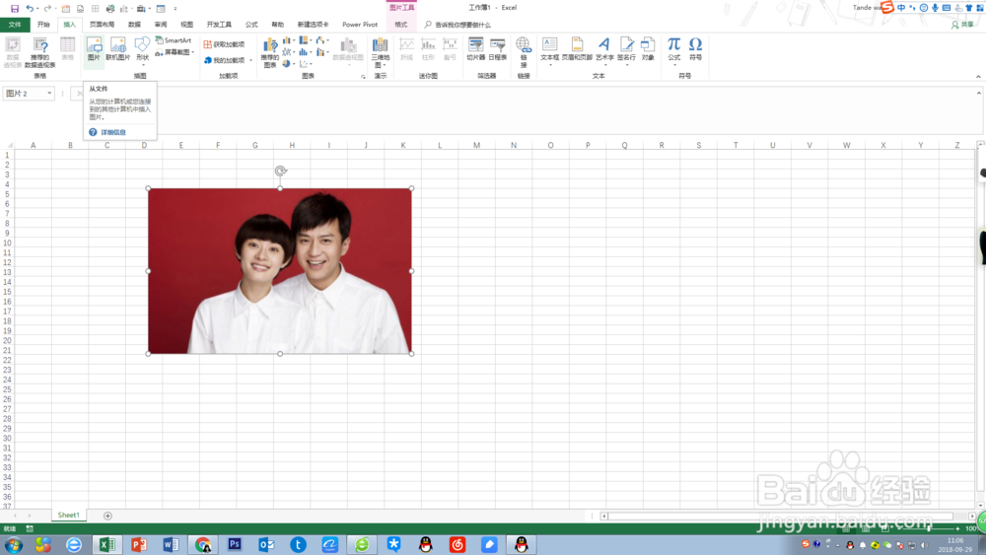Switch to the 数据 Data tab
This screenshot has height=555, width=986.
[134, 25]
